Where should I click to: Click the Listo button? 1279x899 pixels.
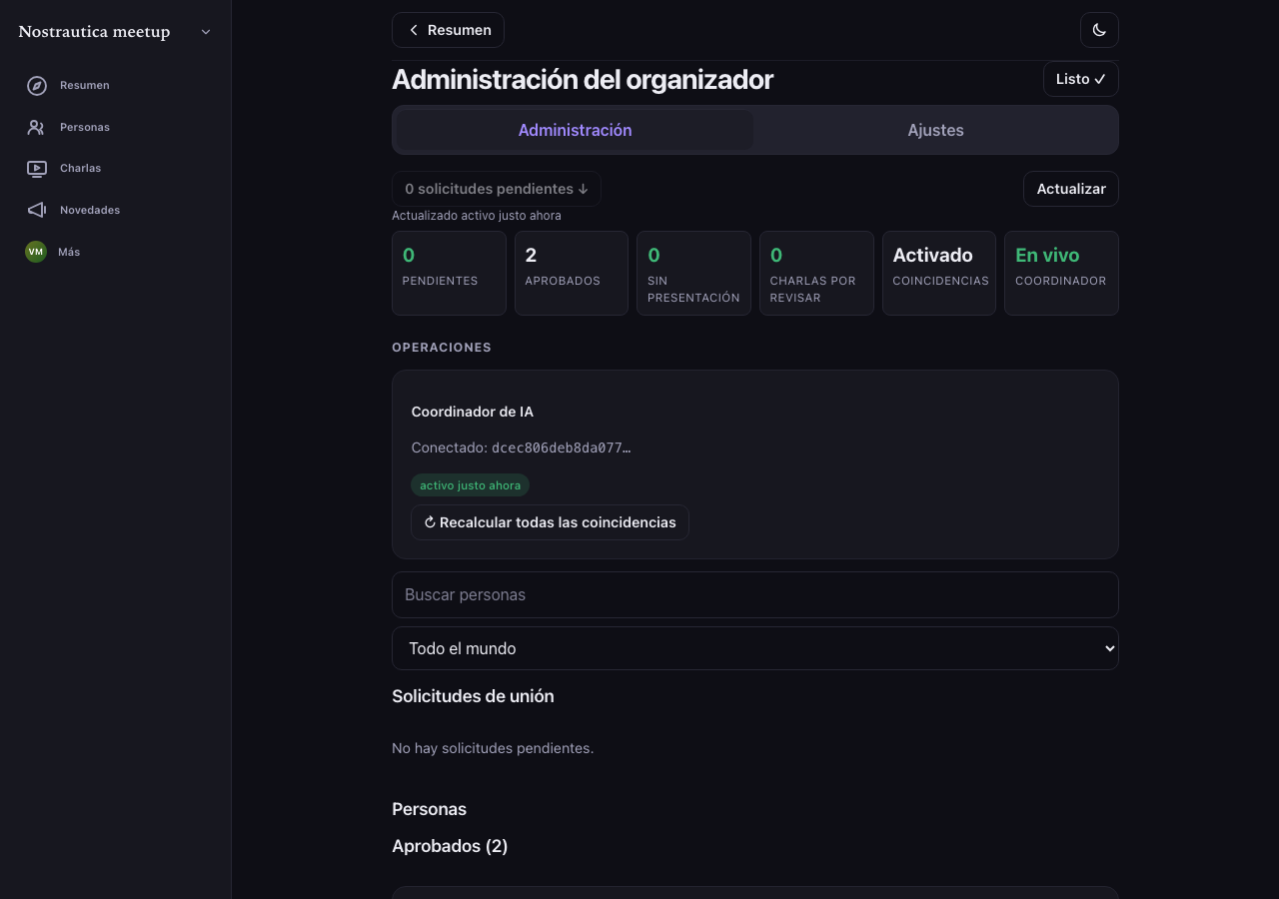[1080, 79]
